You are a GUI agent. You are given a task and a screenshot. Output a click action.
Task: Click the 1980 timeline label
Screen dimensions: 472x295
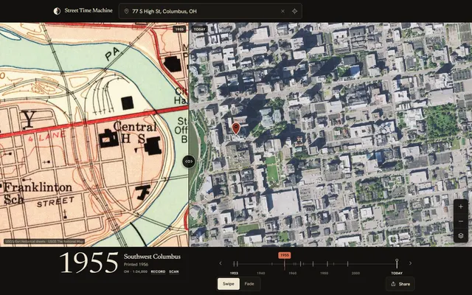324,273
